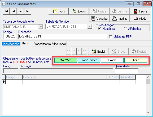Click Exclui in the items panel
Screen dimensions: 153x117
click(98, 52)
